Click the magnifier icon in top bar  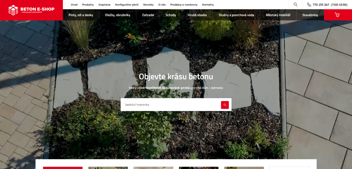pyautogui.click(x=295, y=5)
